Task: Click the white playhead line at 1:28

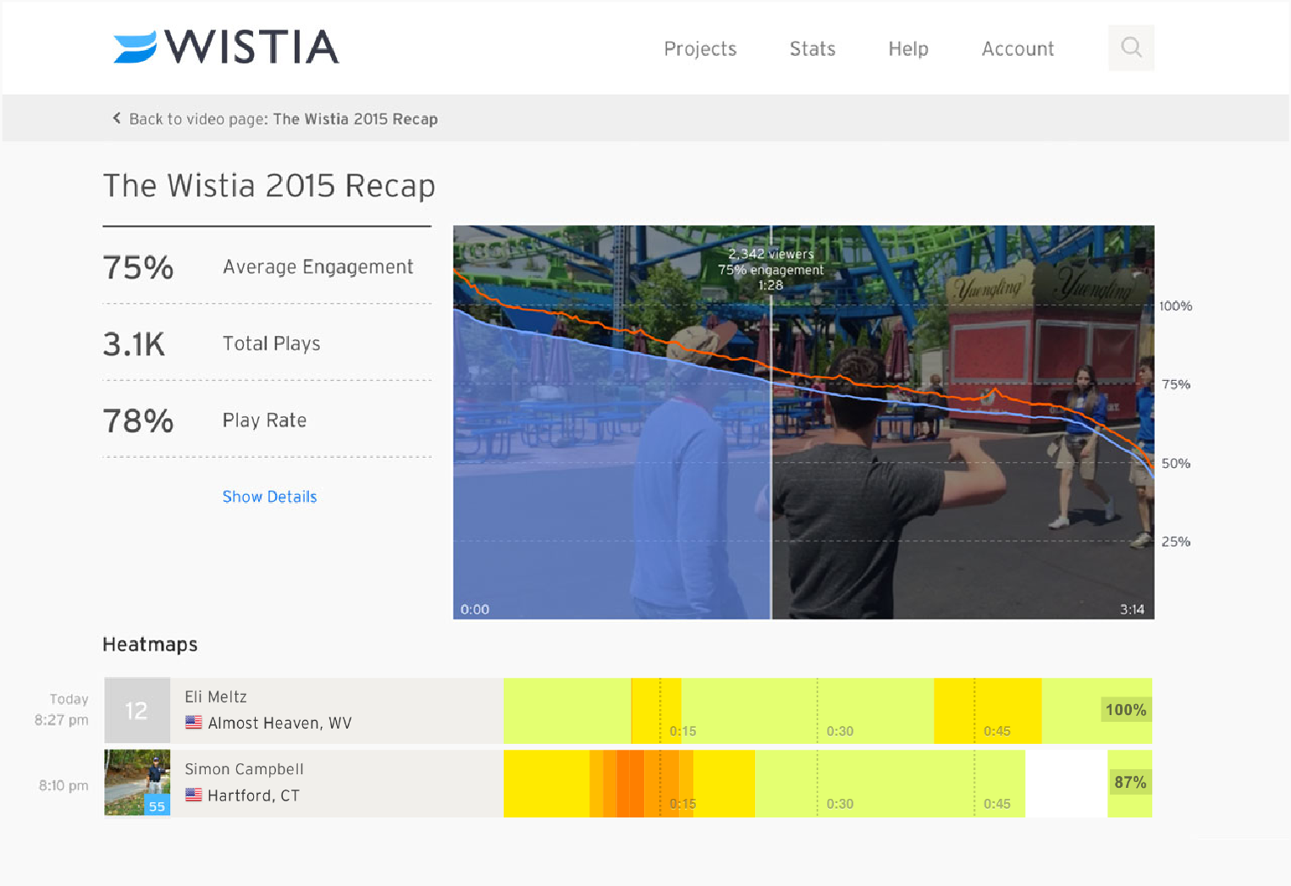Action: coord(770,457)
